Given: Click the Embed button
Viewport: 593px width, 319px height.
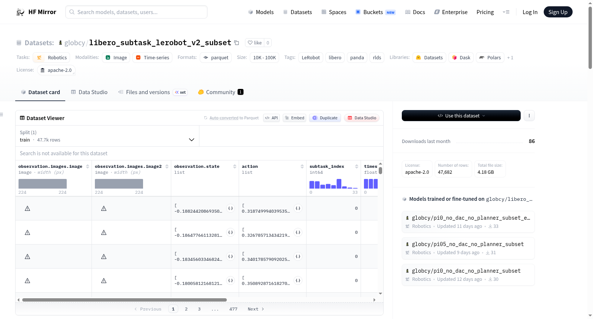Looking at the screenshot, I should click(x=295, y=118).
